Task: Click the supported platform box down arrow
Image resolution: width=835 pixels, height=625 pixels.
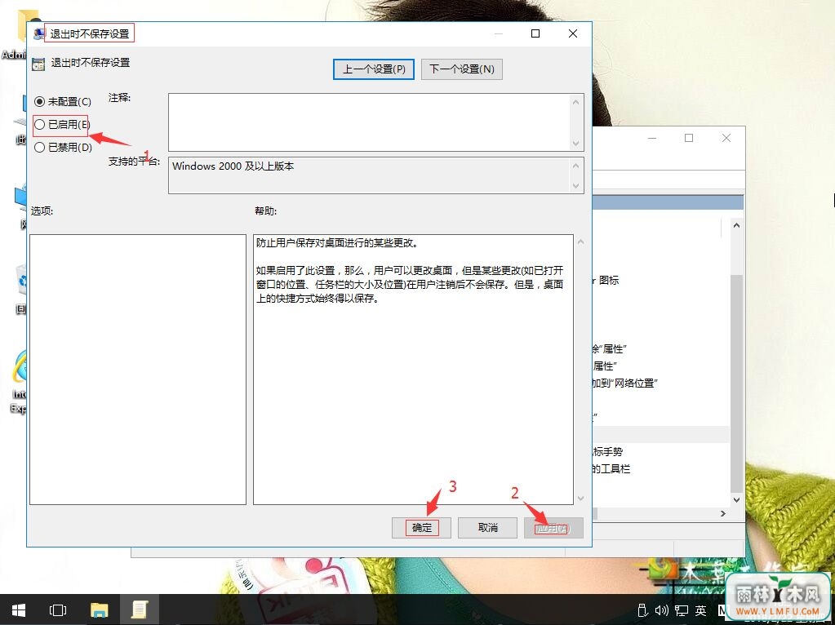Action: click(x=575, y=185)
